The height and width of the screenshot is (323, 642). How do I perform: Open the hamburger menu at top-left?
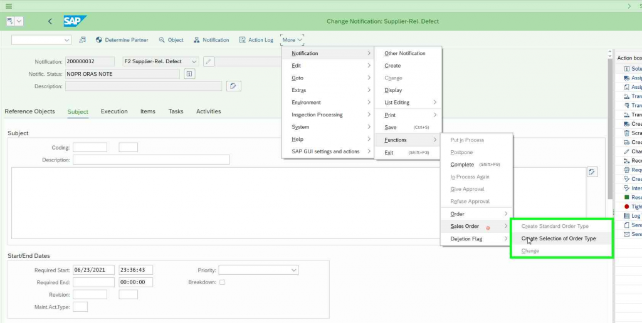(x=9, y=6)
